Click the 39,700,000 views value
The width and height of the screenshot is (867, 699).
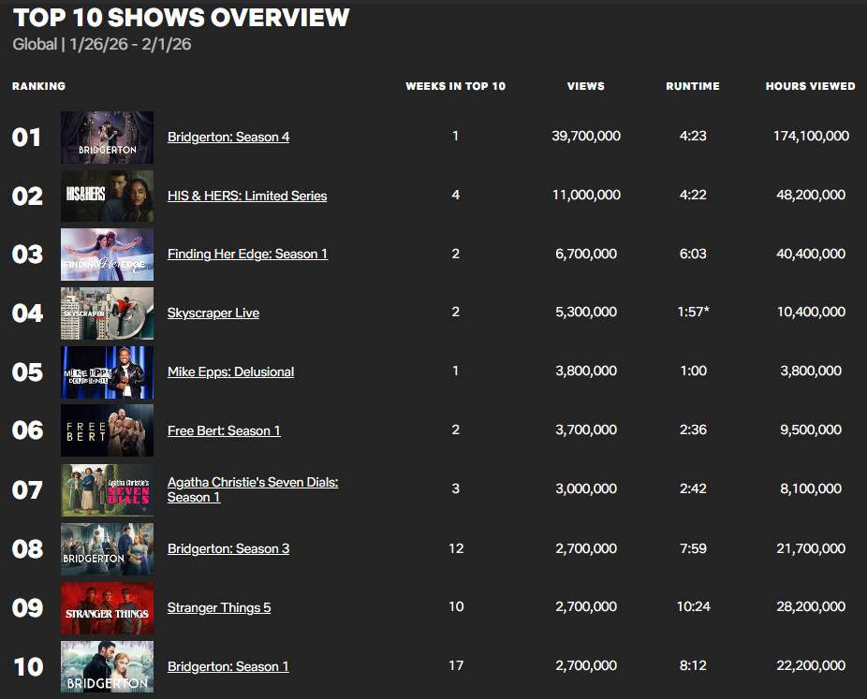(x=586, y=136)
